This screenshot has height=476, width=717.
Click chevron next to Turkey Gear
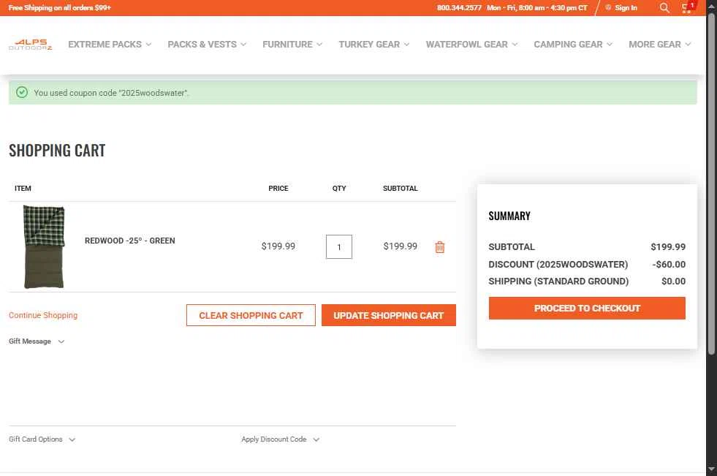[406, 45]
